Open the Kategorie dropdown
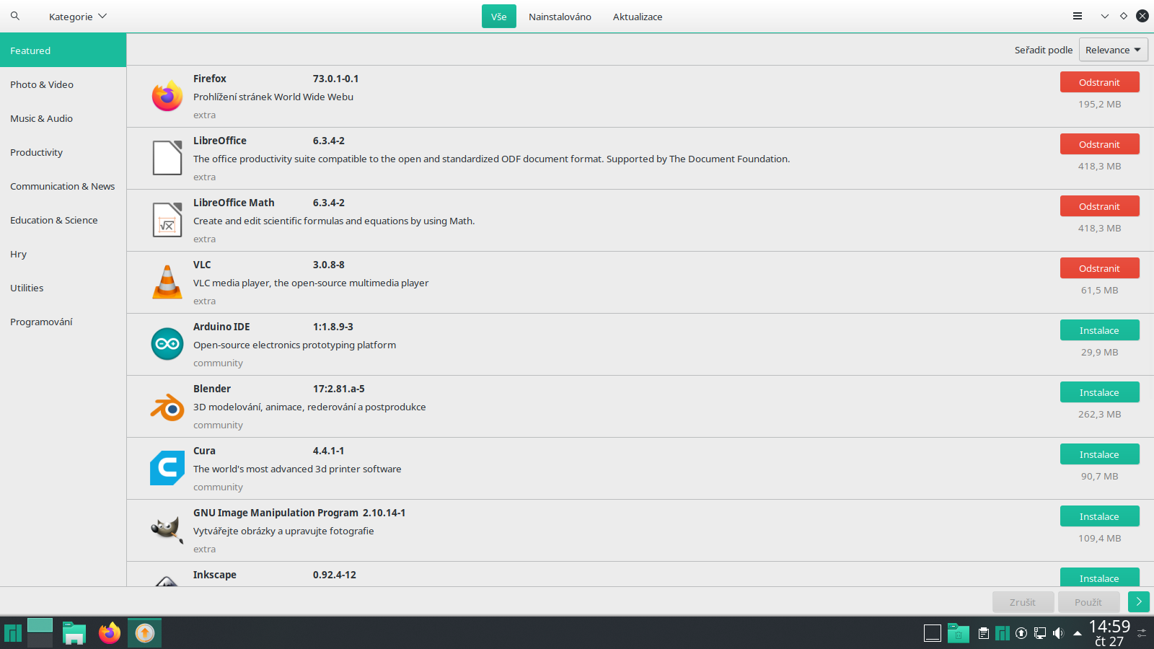 click(77, 16)
